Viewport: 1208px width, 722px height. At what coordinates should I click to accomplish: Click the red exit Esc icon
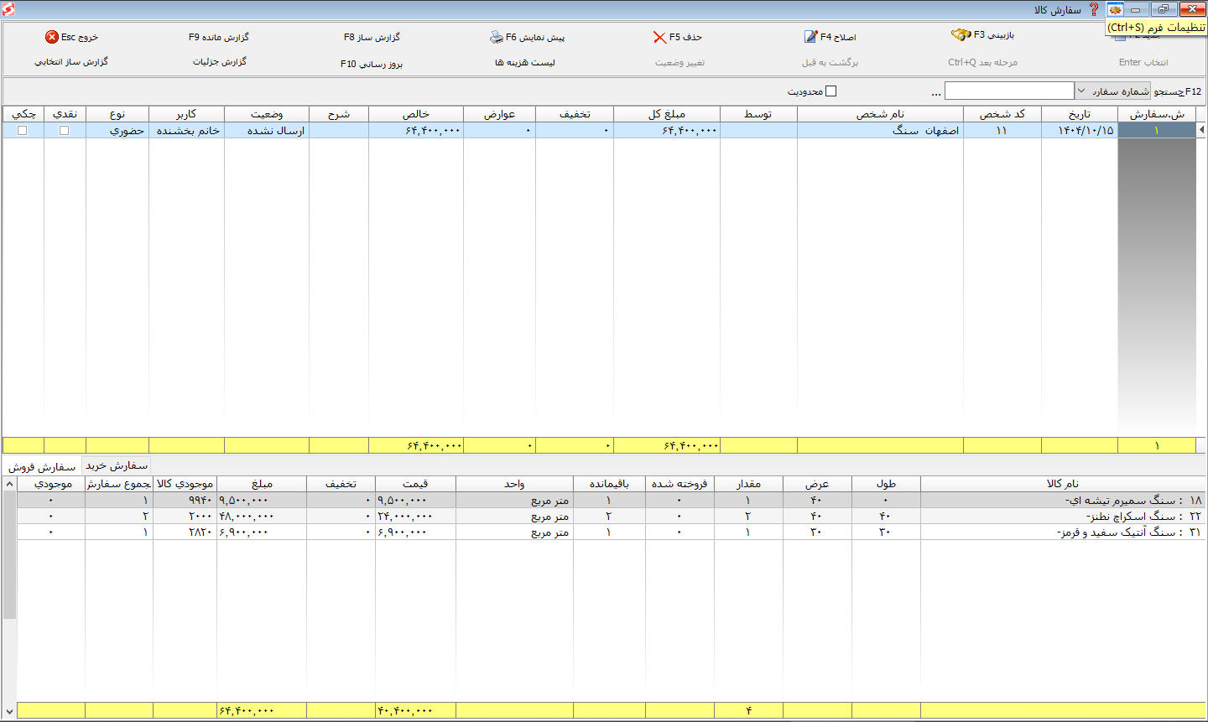(x=52, y=37)
